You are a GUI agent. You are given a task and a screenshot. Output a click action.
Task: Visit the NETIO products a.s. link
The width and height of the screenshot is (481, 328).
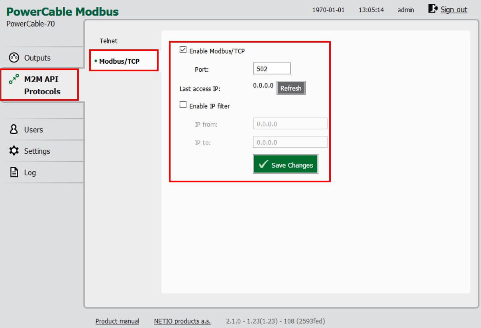click(x=182, y=321)
